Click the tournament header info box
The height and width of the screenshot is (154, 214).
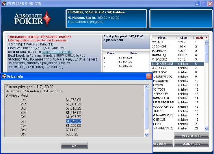pos(106,19)
